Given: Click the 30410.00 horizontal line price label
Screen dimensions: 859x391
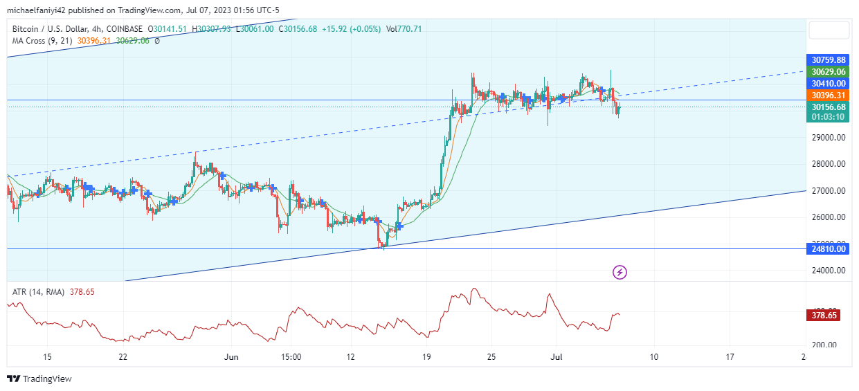Looking at the screenshot, I should click(829, 83).
